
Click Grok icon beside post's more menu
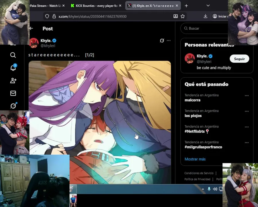pyautogui.click(x=162, y=41)
